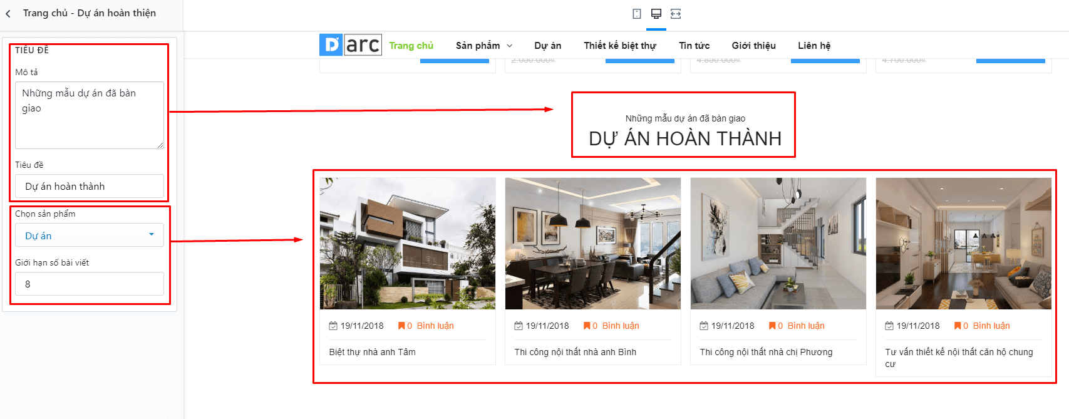Open the Dự án navigation item
The width and height of the screenshot is (1069, 419).
(548, 46)
